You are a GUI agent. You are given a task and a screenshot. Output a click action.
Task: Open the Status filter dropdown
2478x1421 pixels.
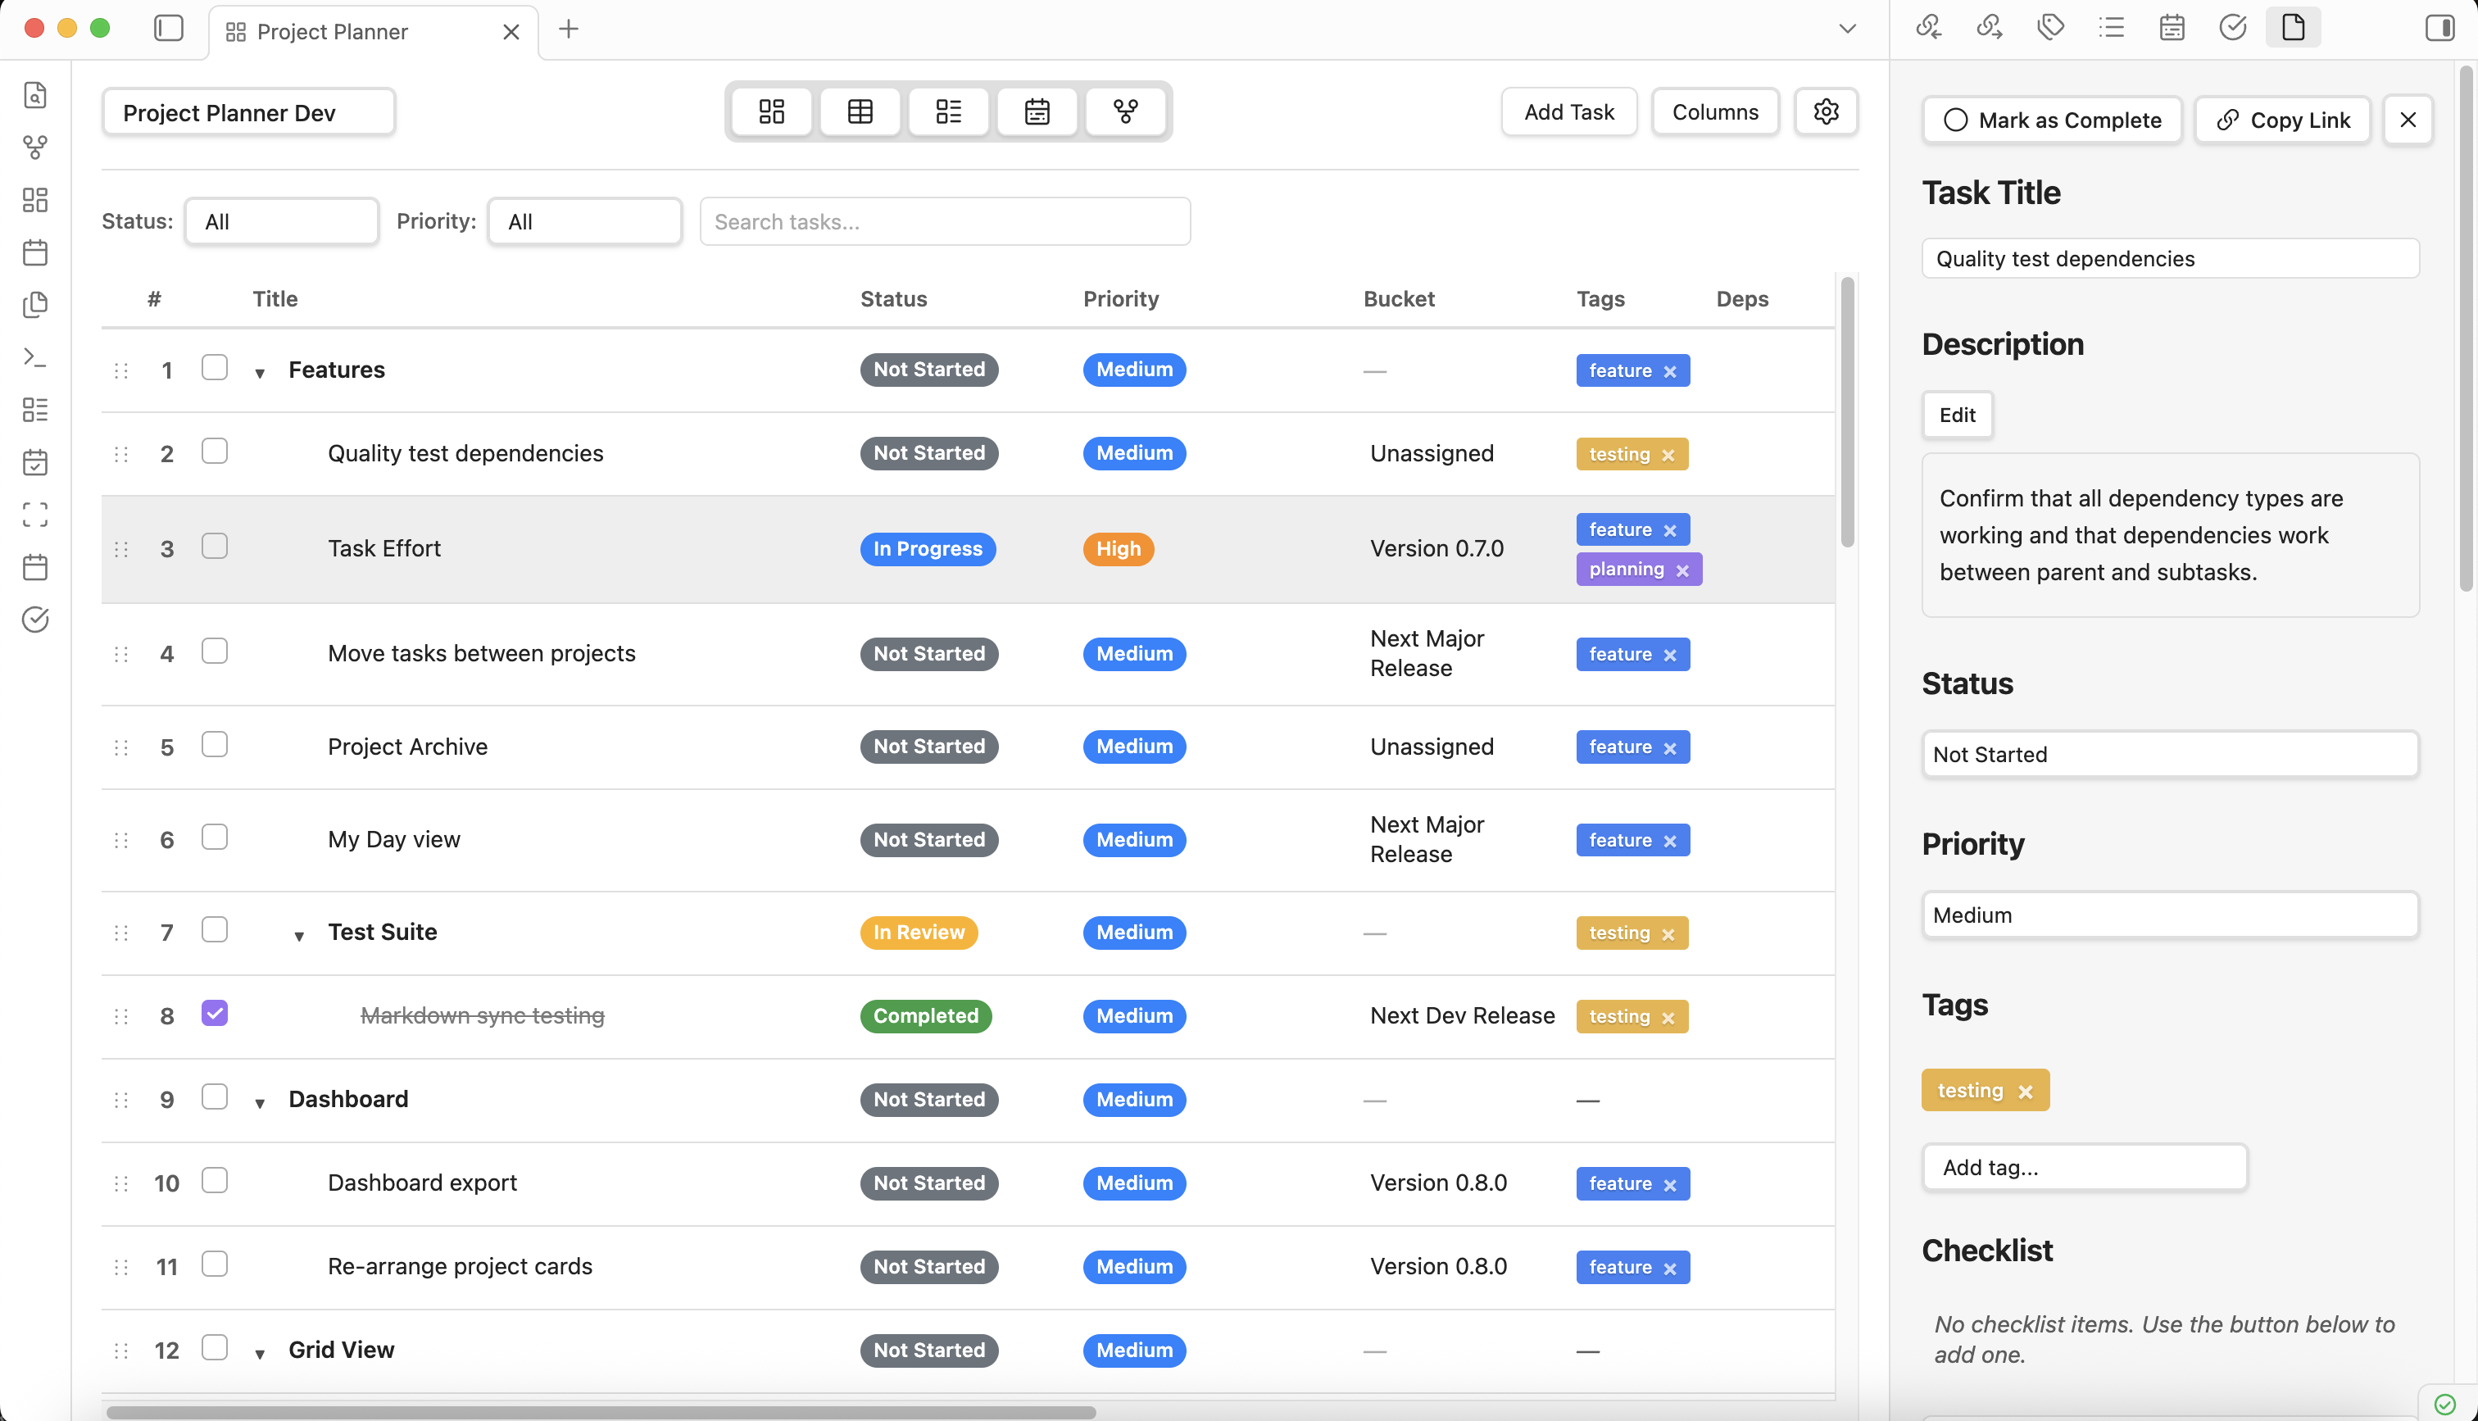tap(281, 220)
